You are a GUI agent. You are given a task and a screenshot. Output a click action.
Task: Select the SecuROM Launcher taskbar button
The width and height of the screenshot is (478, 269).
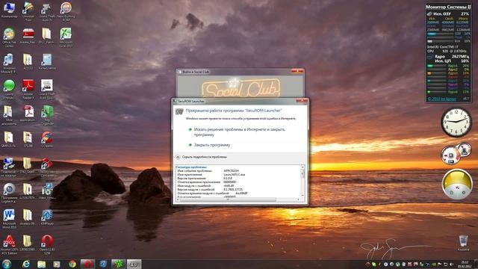[134, 264]
